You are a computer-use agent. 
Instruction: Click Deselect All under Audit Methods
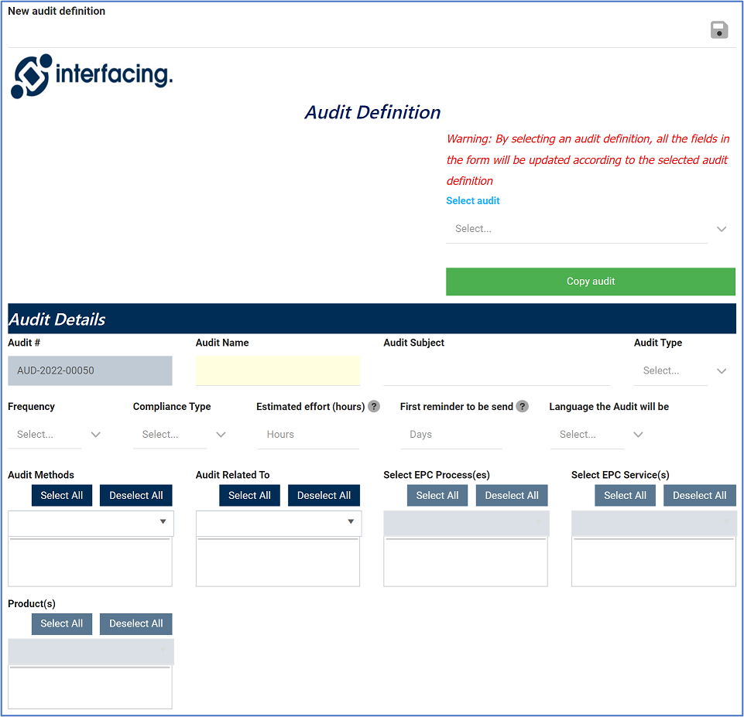[x=135, y=495]
